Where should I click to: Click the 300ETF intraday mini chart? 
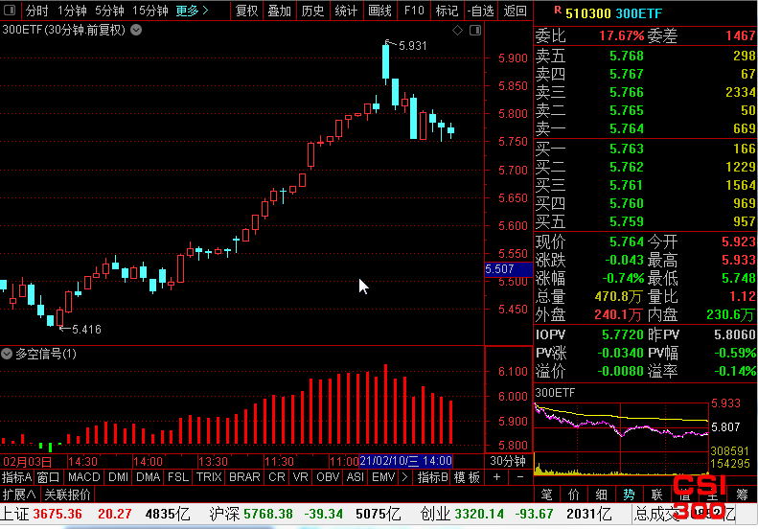[621, 438]
